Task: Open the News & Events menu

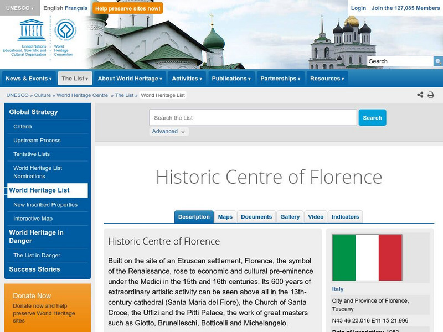Action: tap(28, 78)
